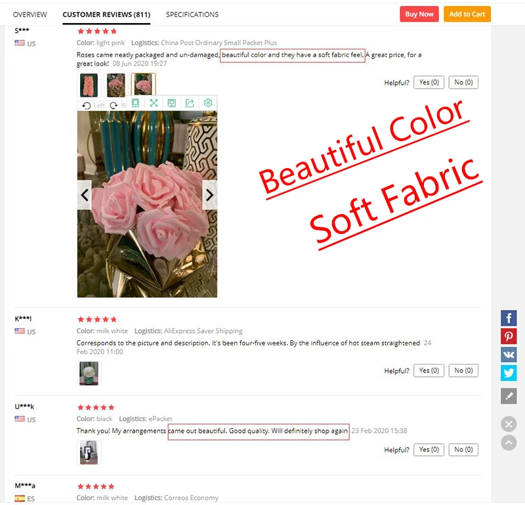This screenshot has width=525, height=505.
Task: Click the share export icon above the photo
Action: (190, 103)
